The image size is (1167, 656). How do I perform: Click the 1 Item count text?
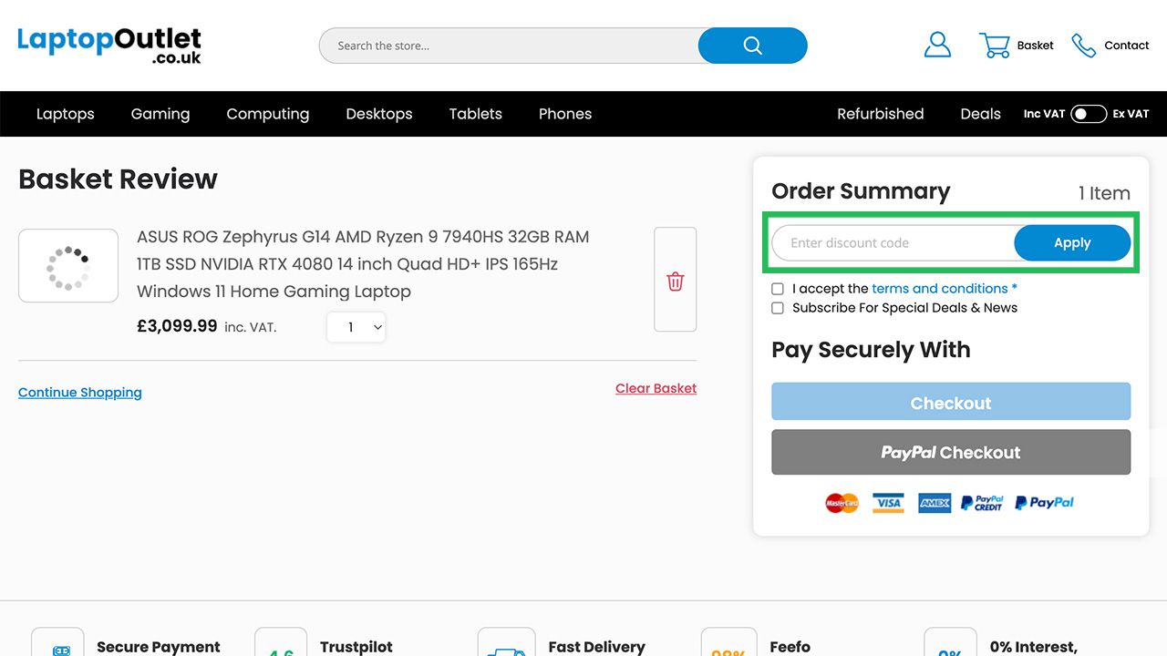pos(1104,193)
